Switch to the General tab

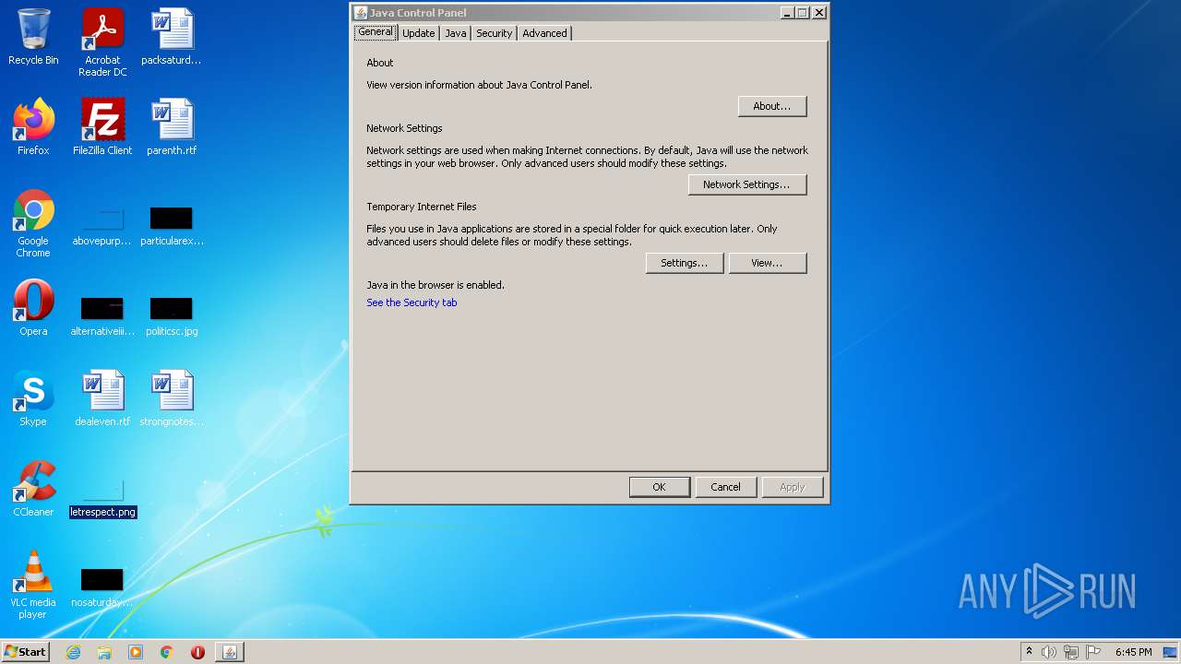pos(376,31)
